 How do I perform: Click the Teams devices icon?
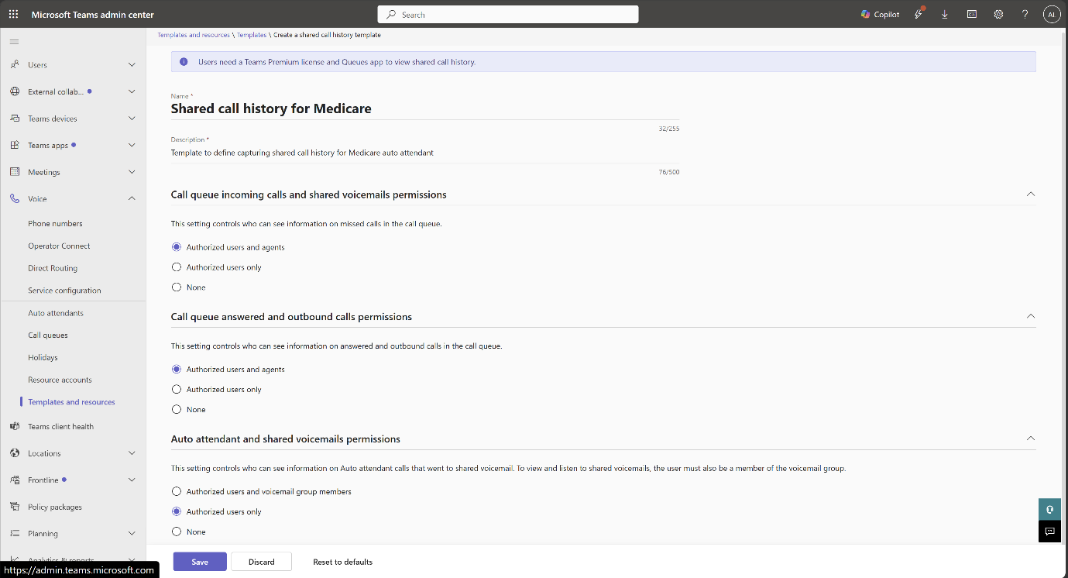(x=15, y=119)
